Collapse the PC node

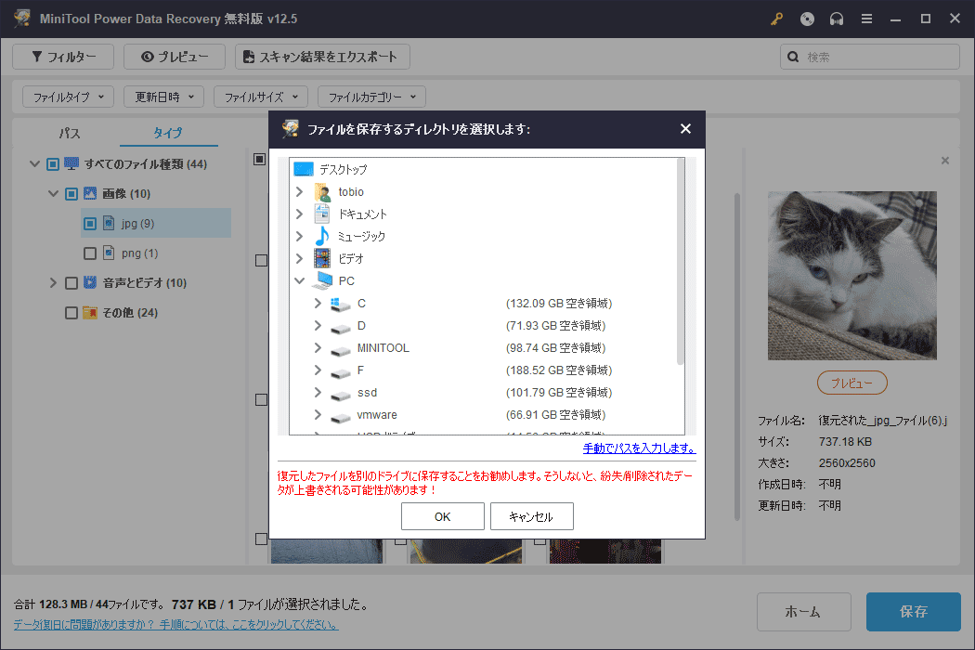(x=299, y=281)
